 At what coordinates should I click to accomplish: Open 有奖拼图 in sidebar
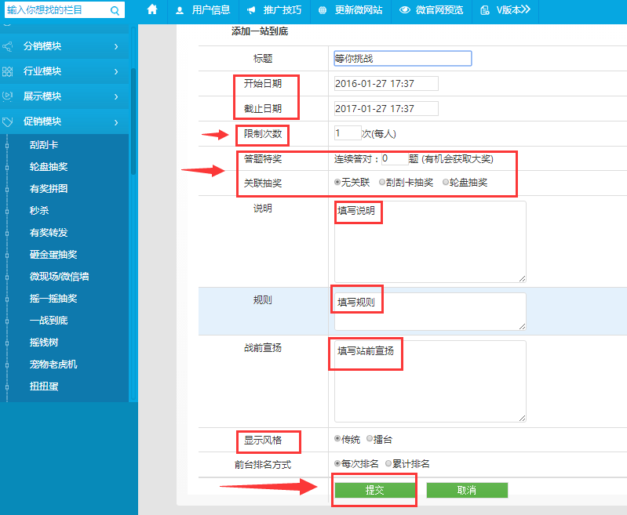click(49, 189)
